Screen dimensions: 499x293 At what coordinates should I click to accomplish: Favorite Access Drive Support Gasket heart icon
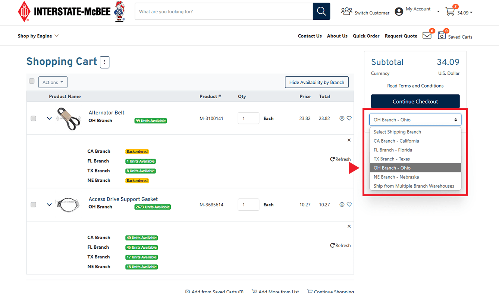pyautogui.click(x=349, y=204)
